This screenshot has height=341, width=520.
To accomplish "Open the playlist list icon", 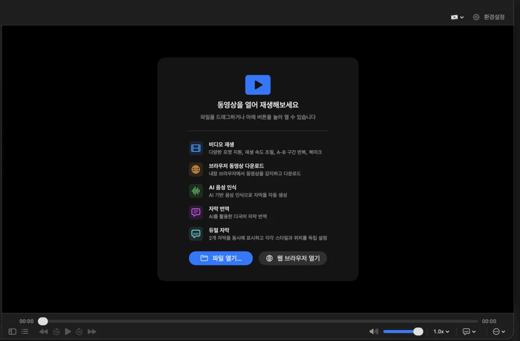I will (25, 332).
